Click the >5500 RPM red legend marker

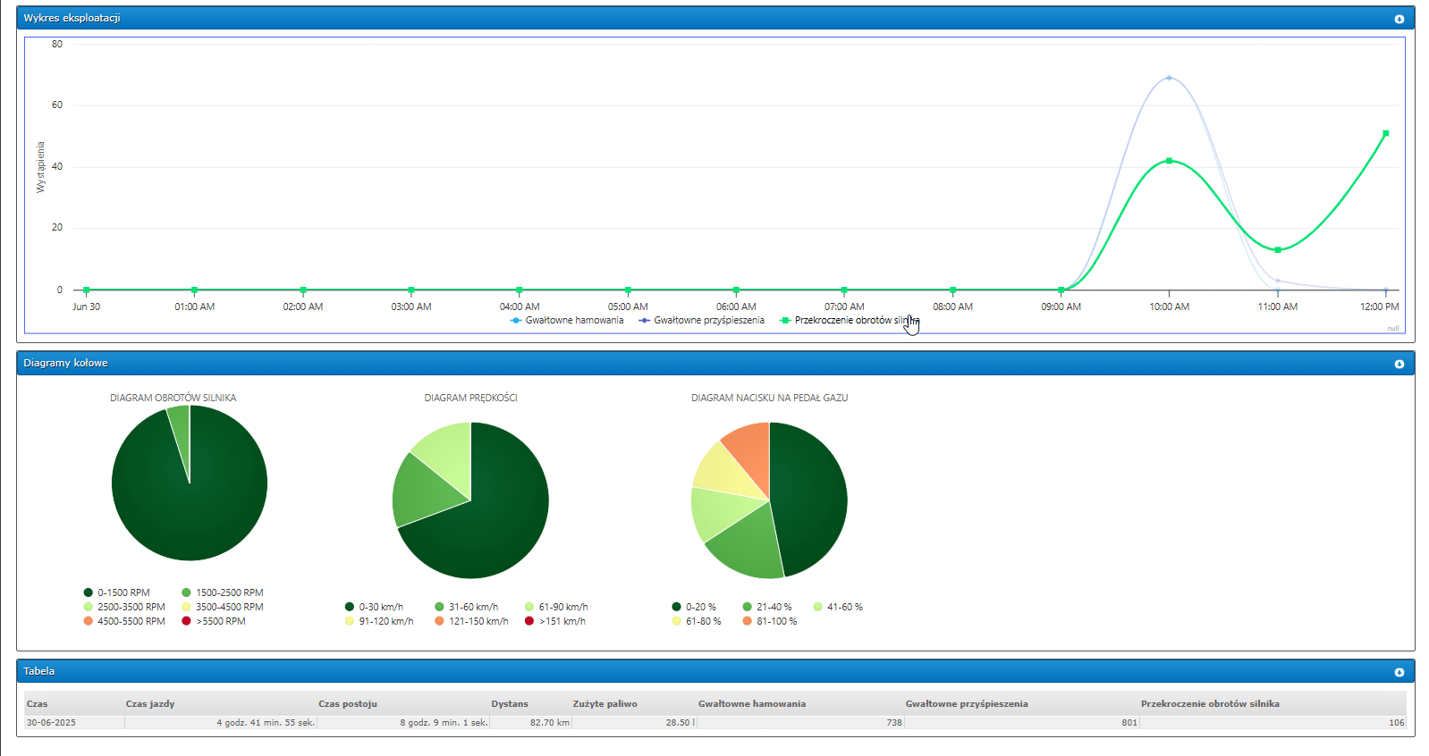point(186,621)
